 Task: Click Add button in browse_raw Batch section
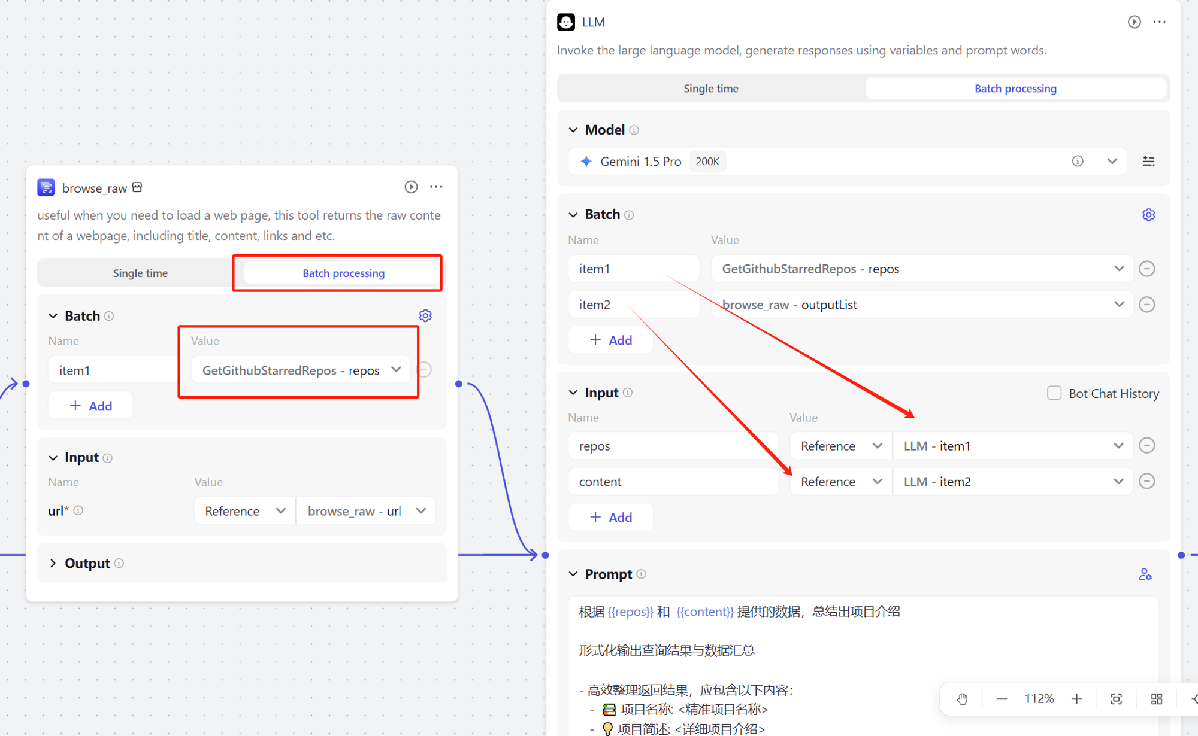pos(91,406)
